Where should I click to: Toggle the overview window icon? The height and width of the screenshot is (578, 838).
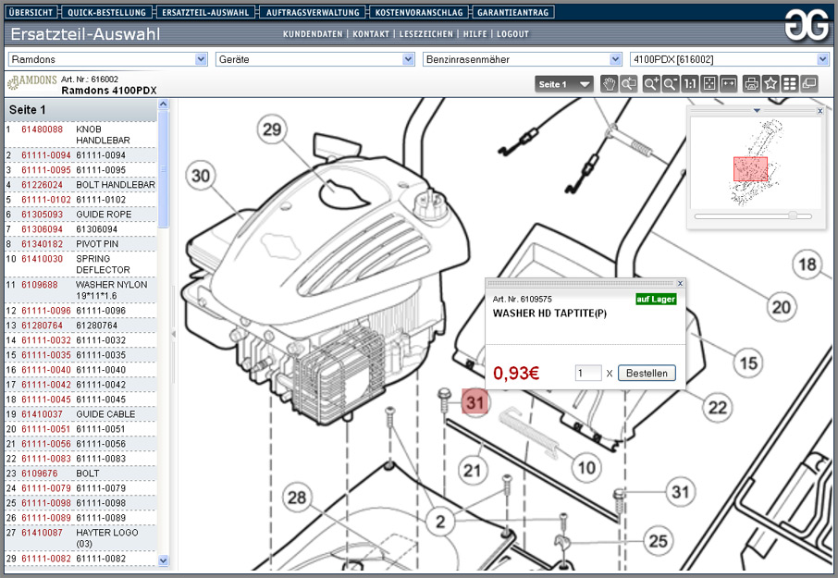point(809,84)
